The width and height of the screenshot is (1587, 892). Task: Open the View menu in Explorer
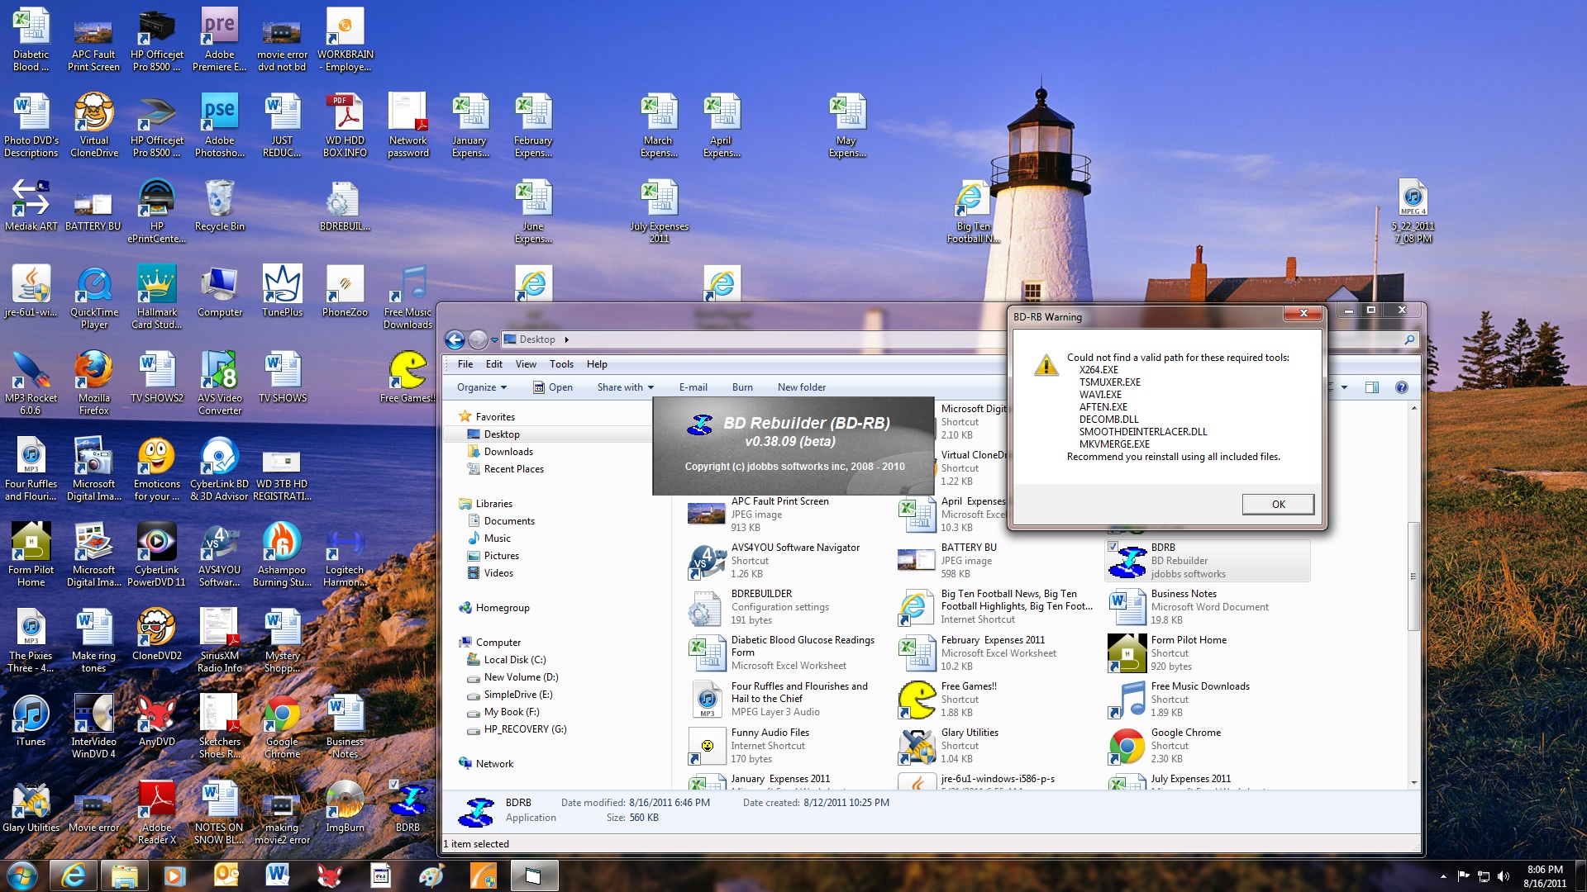tap(526, 364)
